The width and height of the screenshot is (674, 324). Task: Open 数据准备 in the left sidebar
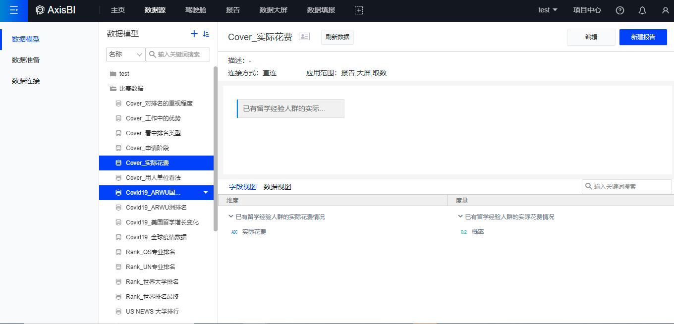26,60
